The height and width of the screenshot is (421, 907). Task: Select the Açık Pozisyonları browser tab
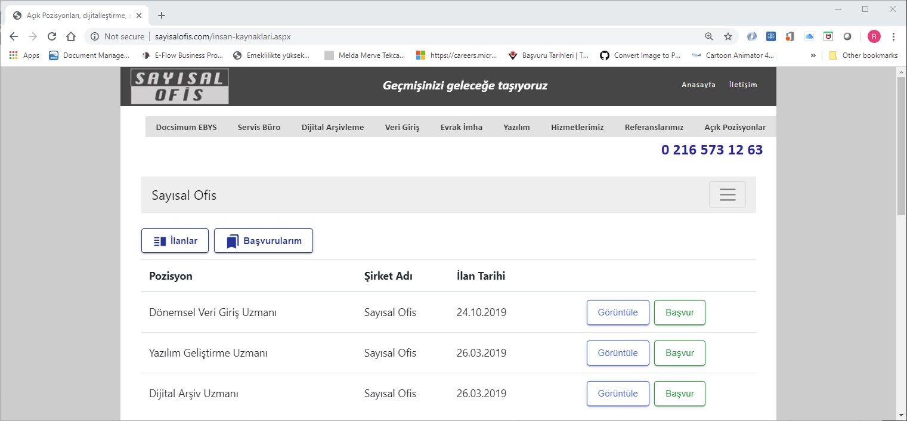pyautogui.click(x=76, y=16)
